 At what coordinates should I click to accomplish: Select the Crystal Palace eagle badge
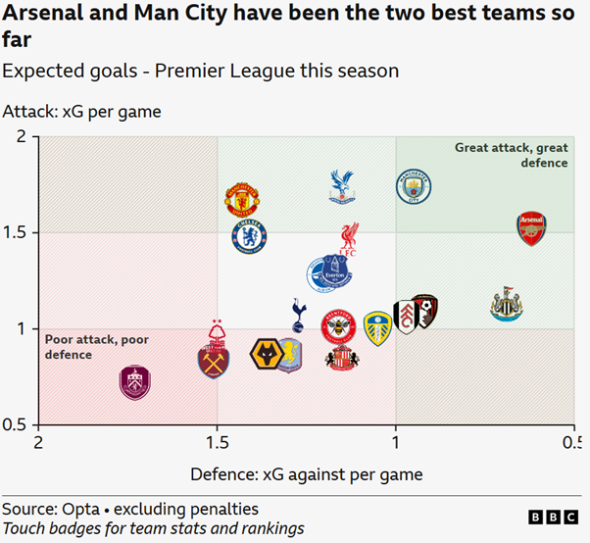pyautogui.click(x=342, y=186)
